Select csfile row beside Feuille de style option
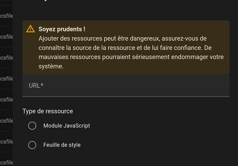This screenshot has height=166, width=238. [x=6, y=142]
